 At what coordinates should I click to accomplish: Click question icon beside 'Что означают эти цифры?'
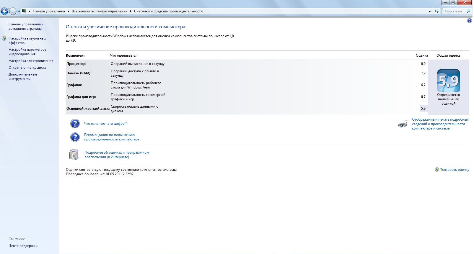75,124
